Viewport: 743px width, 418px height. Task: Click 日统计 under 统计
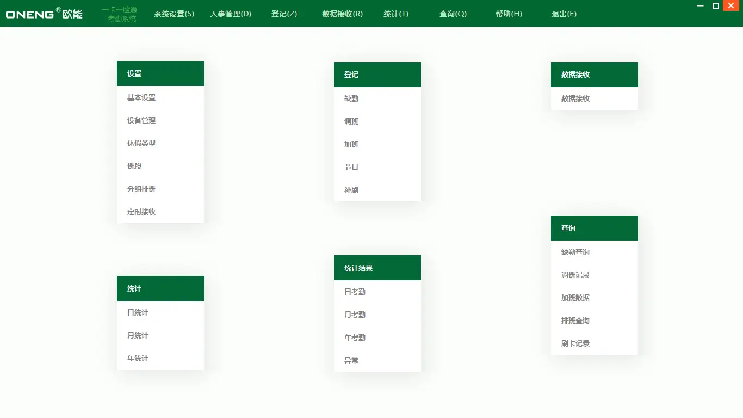(x=137, y=312)
